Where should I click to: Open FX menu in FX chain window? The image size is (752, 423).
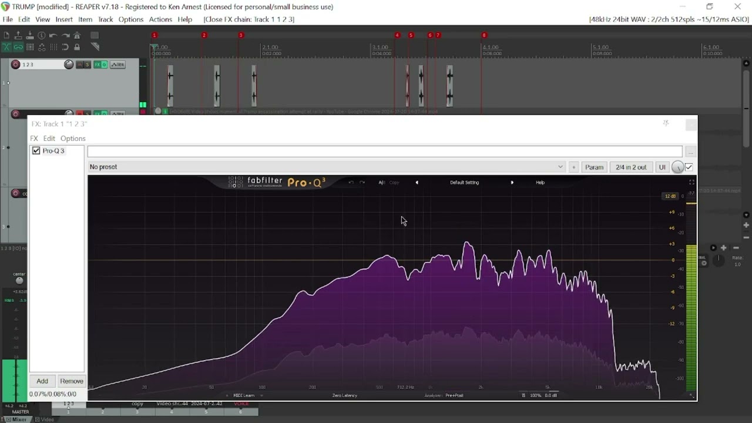(x=34, y=139)
